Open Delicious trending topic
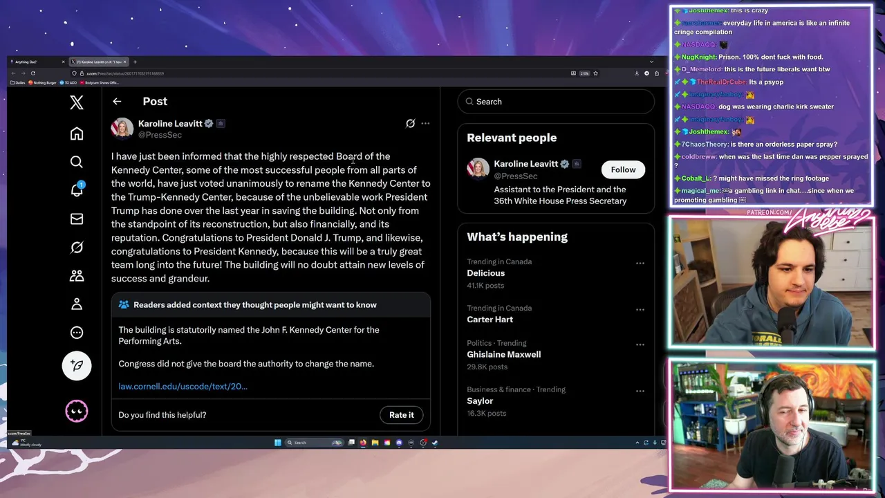The height and width of the screenshot is (498, 885). (x=486, y=273)
